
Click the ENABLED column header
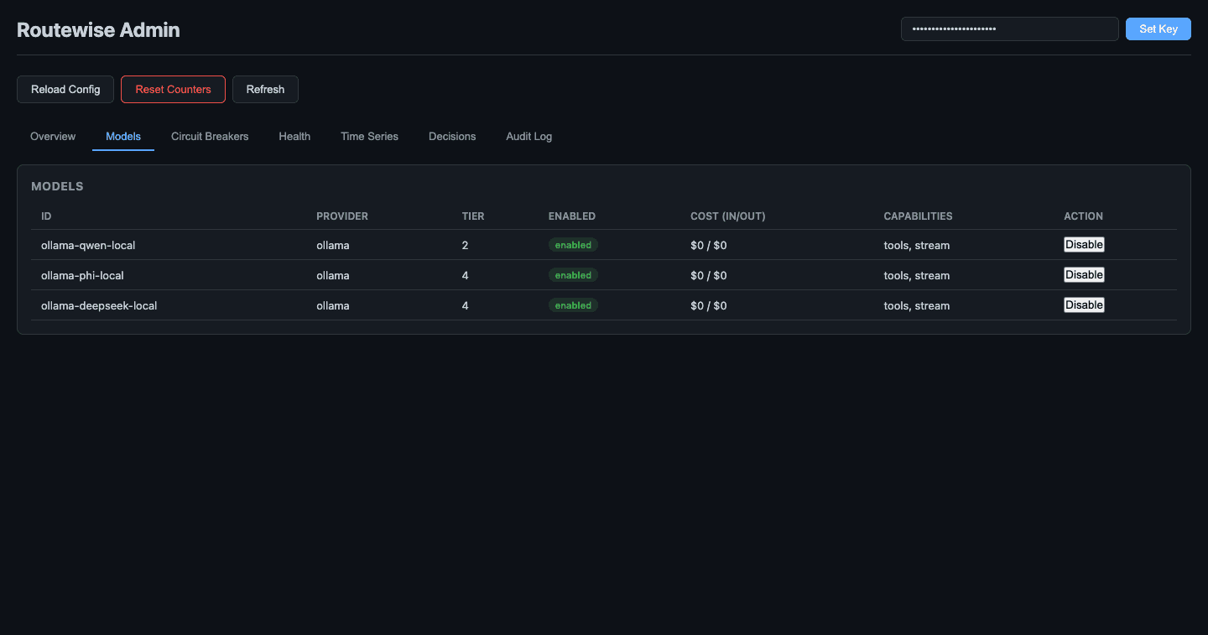(x=572, y=216)
